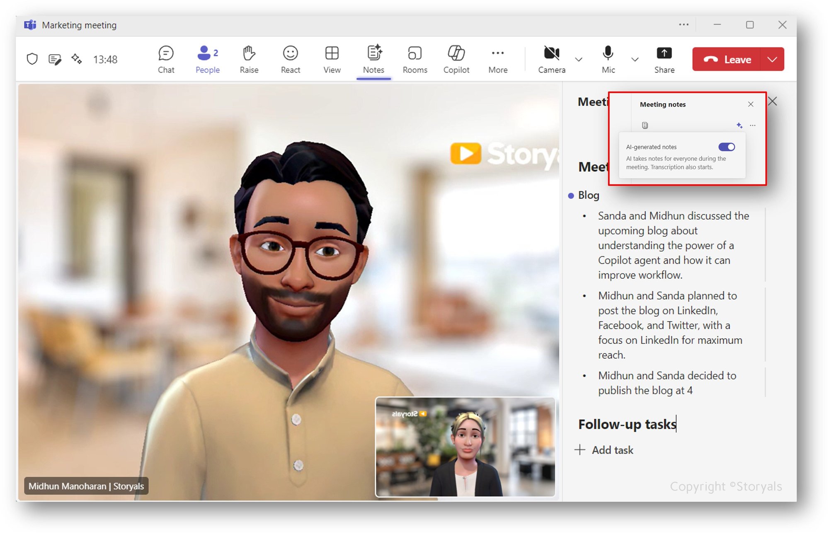829x534 pixels.
Task: Expand Leave button options
Action: pos(772,59)
